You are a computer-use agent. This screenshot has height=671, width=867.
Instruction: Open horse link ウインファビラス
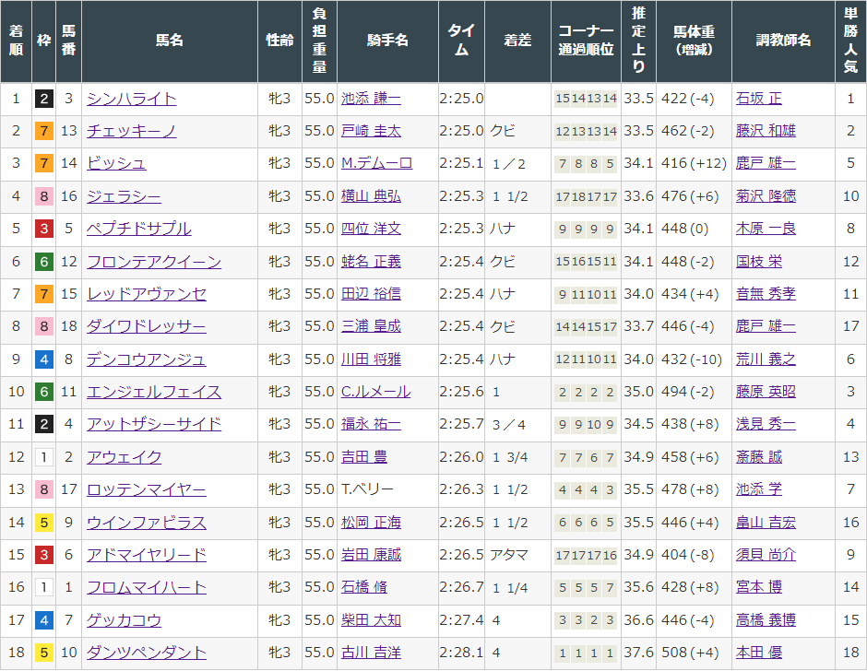(x=147, y=523)
